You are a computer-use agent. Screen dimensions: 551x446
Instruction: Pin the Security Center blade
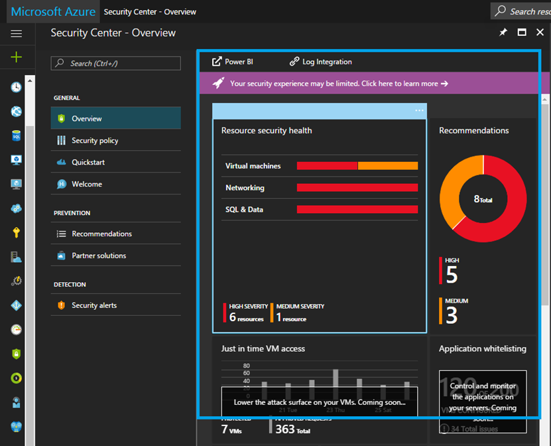[x=503, y=33]
